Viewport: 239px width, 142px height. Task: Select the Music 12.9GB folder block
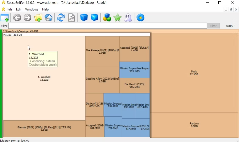point(194,73)
